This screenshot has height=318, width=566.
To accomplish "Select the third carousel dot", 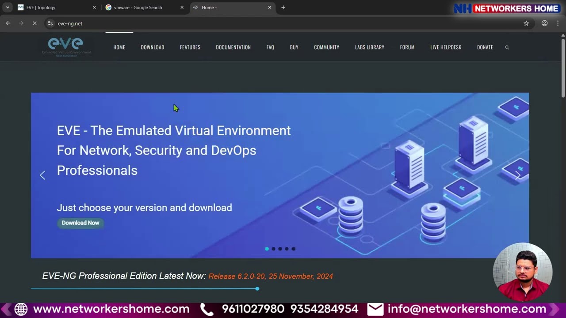I will (280, 249).
